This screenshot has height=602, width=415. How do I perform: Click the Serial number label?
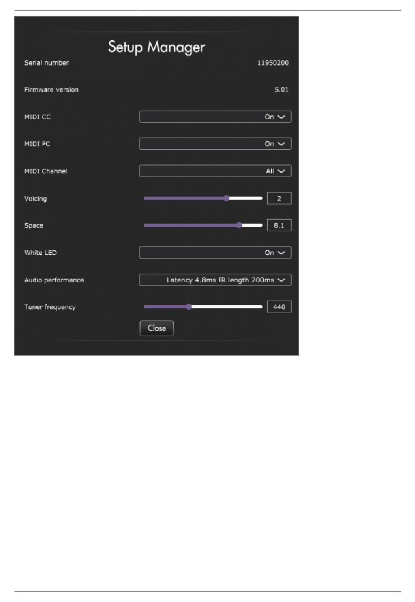pos(46,63)
